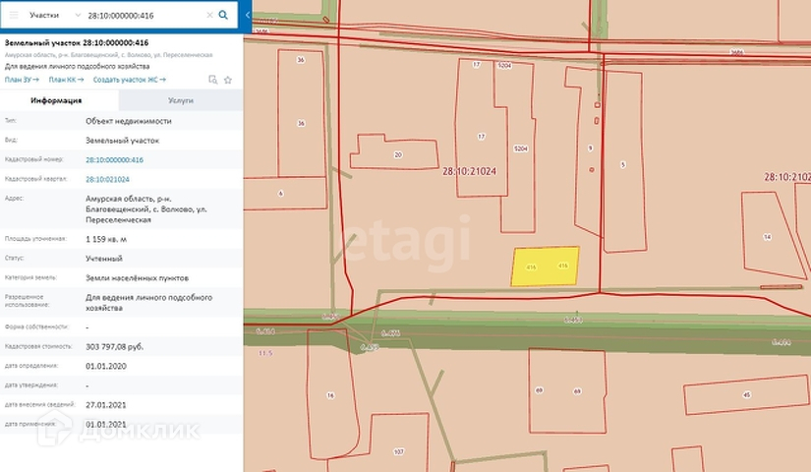
Task: Open the План КК link
Action: (x=66, y=80)
